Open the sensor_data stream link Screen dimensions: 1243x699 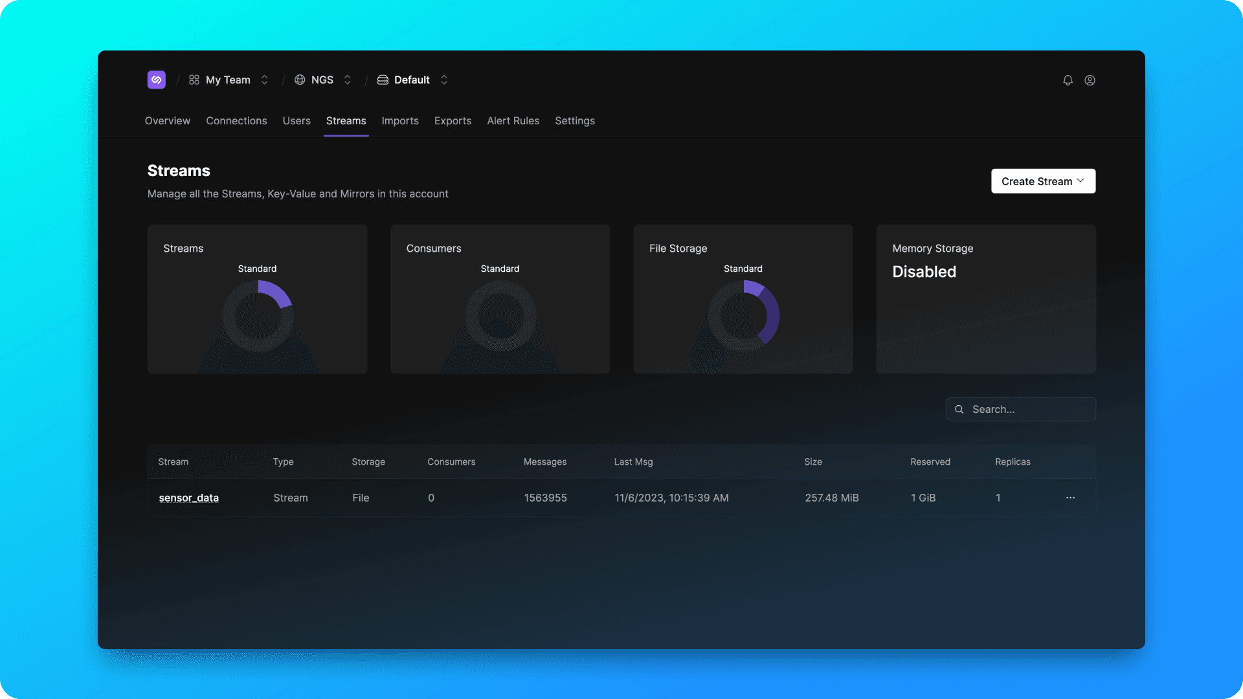(188, 498)
